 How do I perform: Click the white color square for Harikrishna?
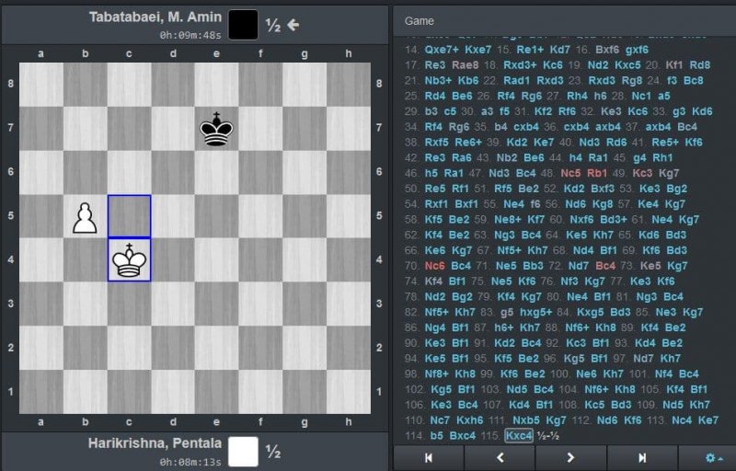point(244,451)
